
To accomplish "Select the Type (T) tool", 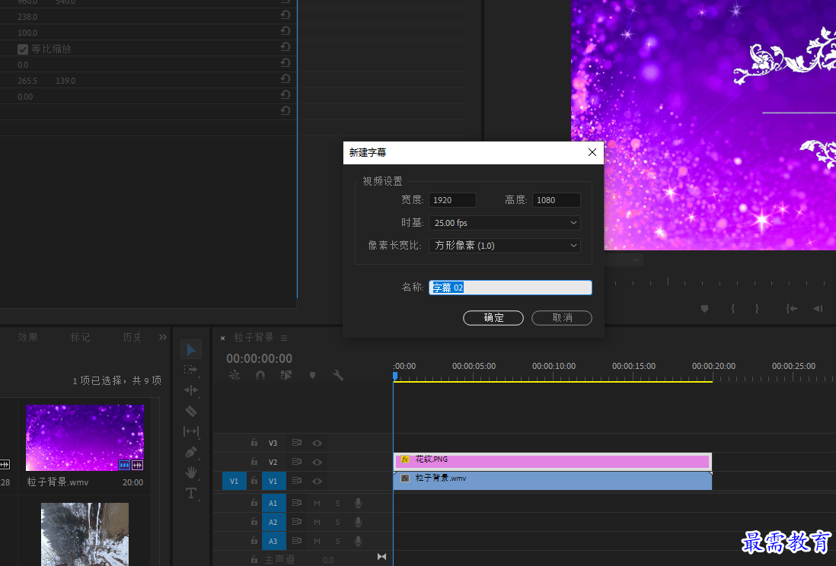I will [x=191, y=493].
